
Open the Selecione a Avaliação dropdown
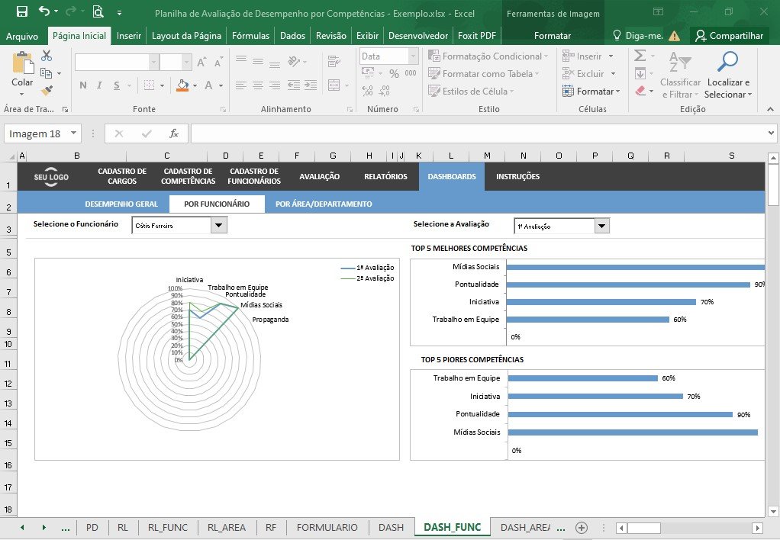click(x=601, y=227)
